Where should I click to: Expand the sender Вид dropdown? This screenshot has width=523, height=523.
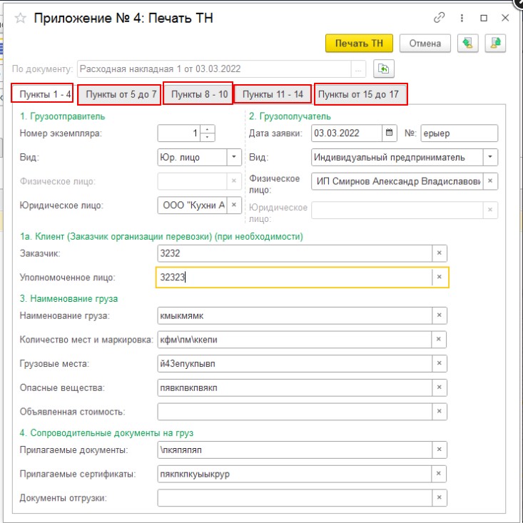click(x=234, y=157)
